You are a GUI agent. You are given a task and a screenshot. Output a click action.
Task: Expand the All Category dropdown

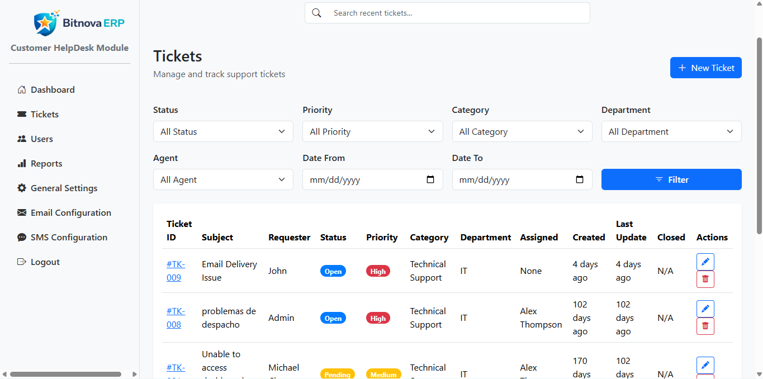(522, 131)
